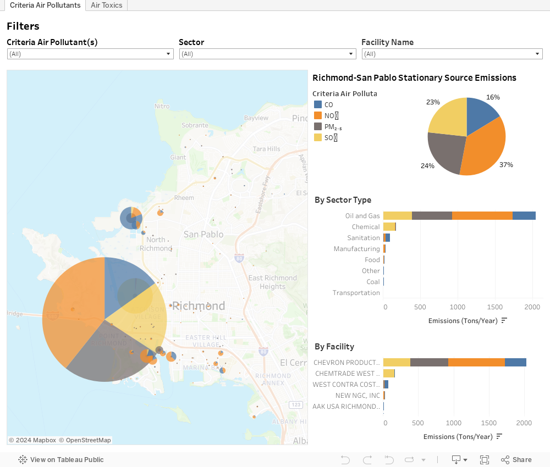Select the blue CO legend swatch
The height and width of the screenshot is (467, 550).
(318, 104)
